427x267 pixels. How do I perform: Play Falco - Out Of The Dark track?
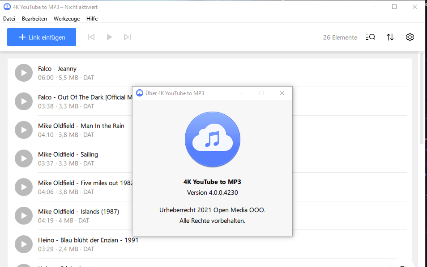tap(24, 101)
